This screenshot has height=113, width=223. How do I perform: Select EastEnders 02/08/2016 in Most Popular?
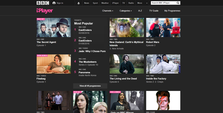(x=85, y=30)
